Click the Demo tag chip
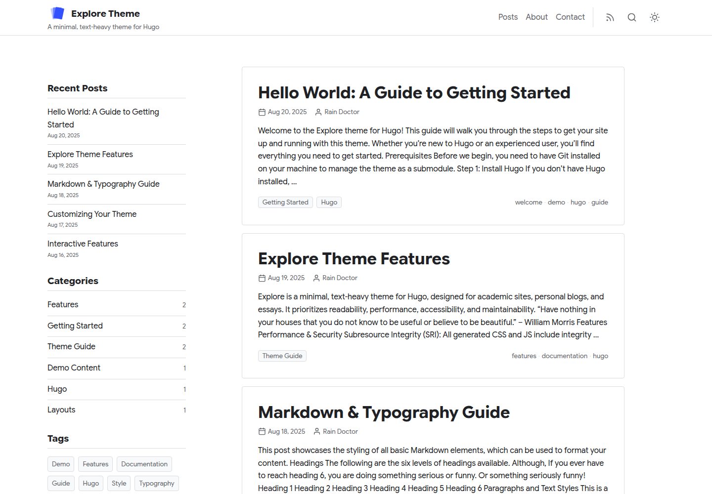The height and width of the screenshot is (494, 712). pos(61,464)
